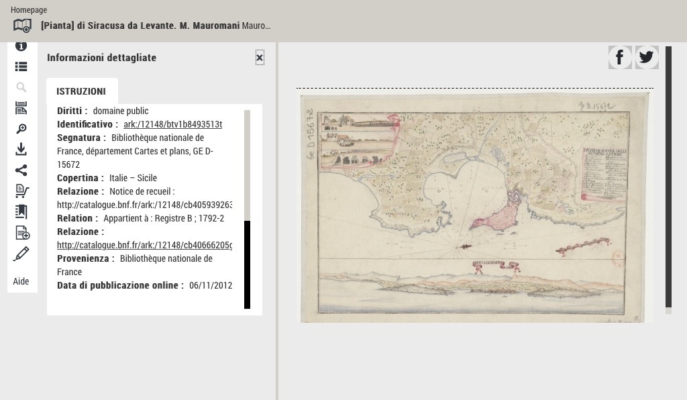The height and width of the screenshot is (400, 687).
Task: Click the map document type icon in header
Action: [22, 26]
